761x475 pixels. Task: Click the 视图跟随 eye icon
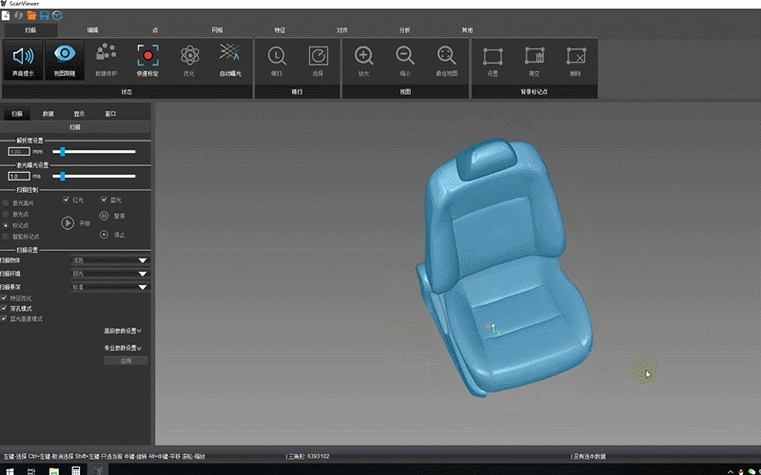click(x=65, y=60)
